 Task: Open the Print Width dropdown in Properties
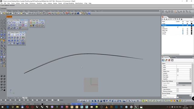190,77
